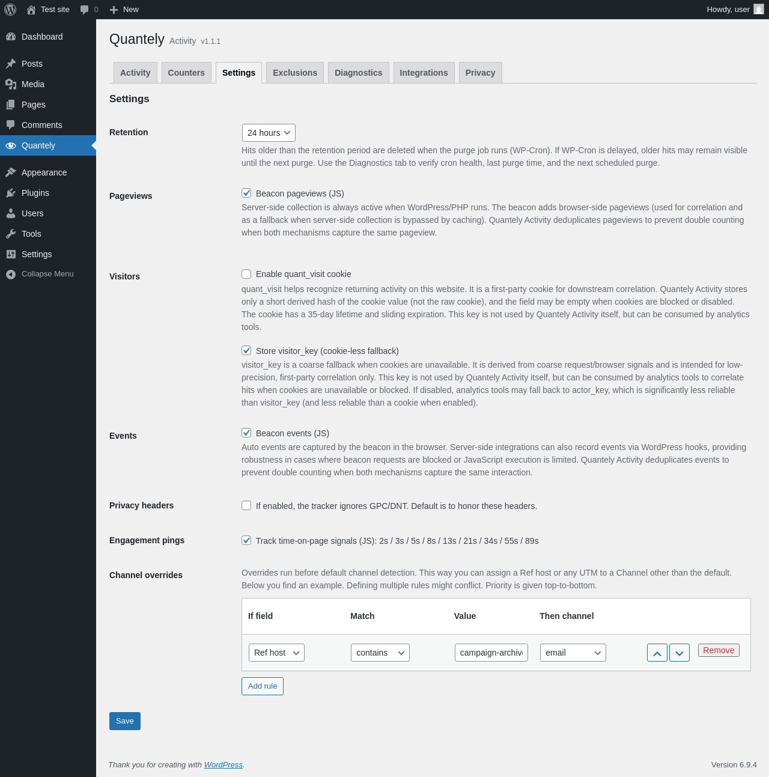Click the Appearance brush icon

11,172
